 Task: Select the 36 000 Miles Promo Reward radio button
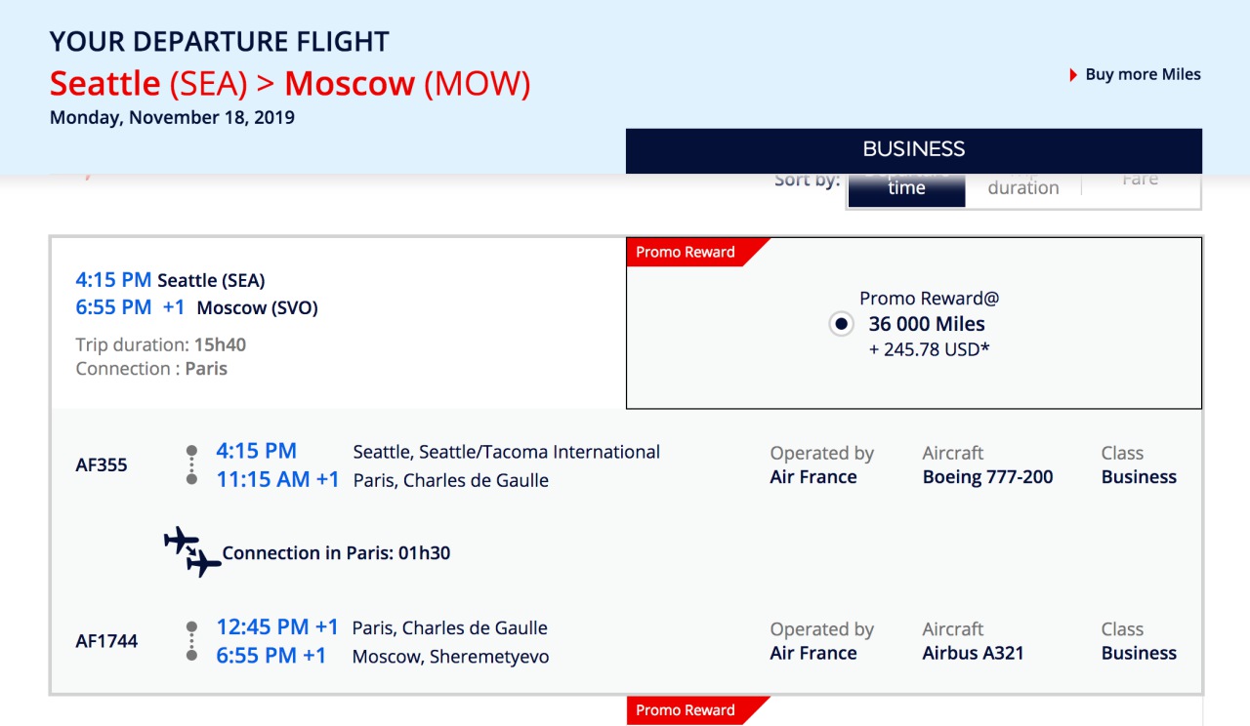pos(841,324)
